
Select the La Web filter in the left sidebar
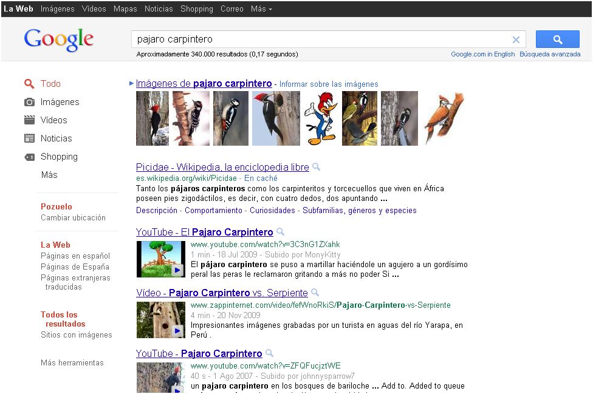(x=56, y=245)
